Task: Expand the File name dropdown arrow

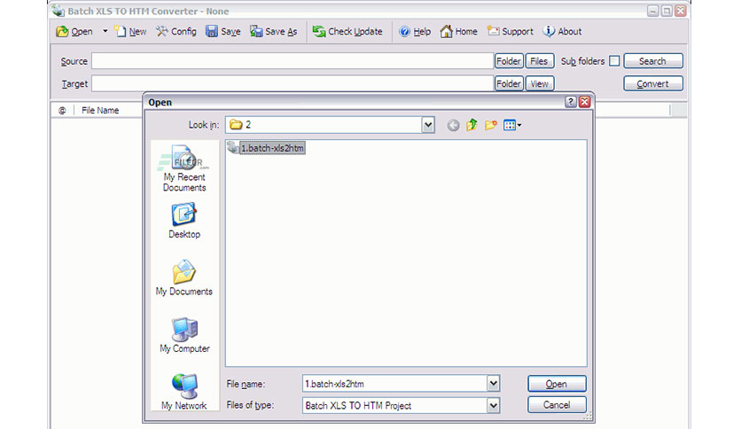Action: point(493,384)
